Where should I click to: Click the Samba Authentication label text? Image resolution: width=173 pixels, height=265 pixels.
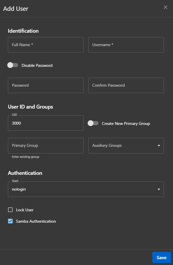pos(35,221)
